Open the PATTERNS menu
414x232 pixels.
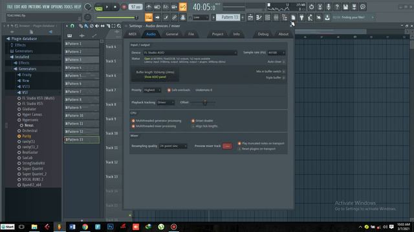(x=34, y=7)
